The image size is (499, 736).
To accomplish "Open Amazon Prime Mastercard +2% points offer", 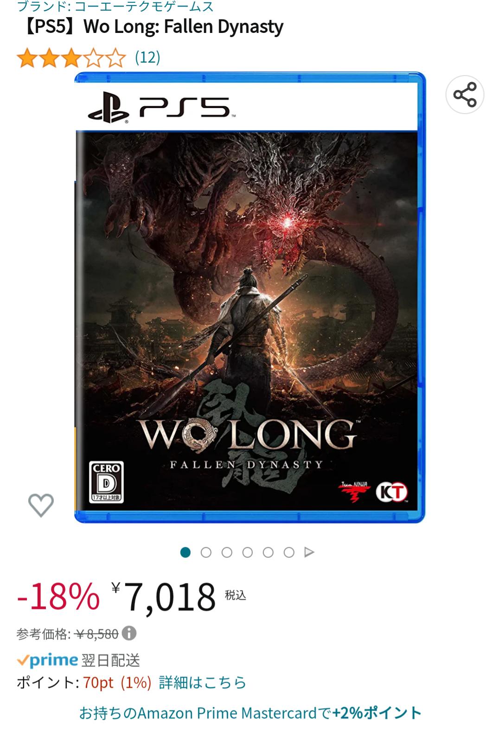I will tap(250, 713).
